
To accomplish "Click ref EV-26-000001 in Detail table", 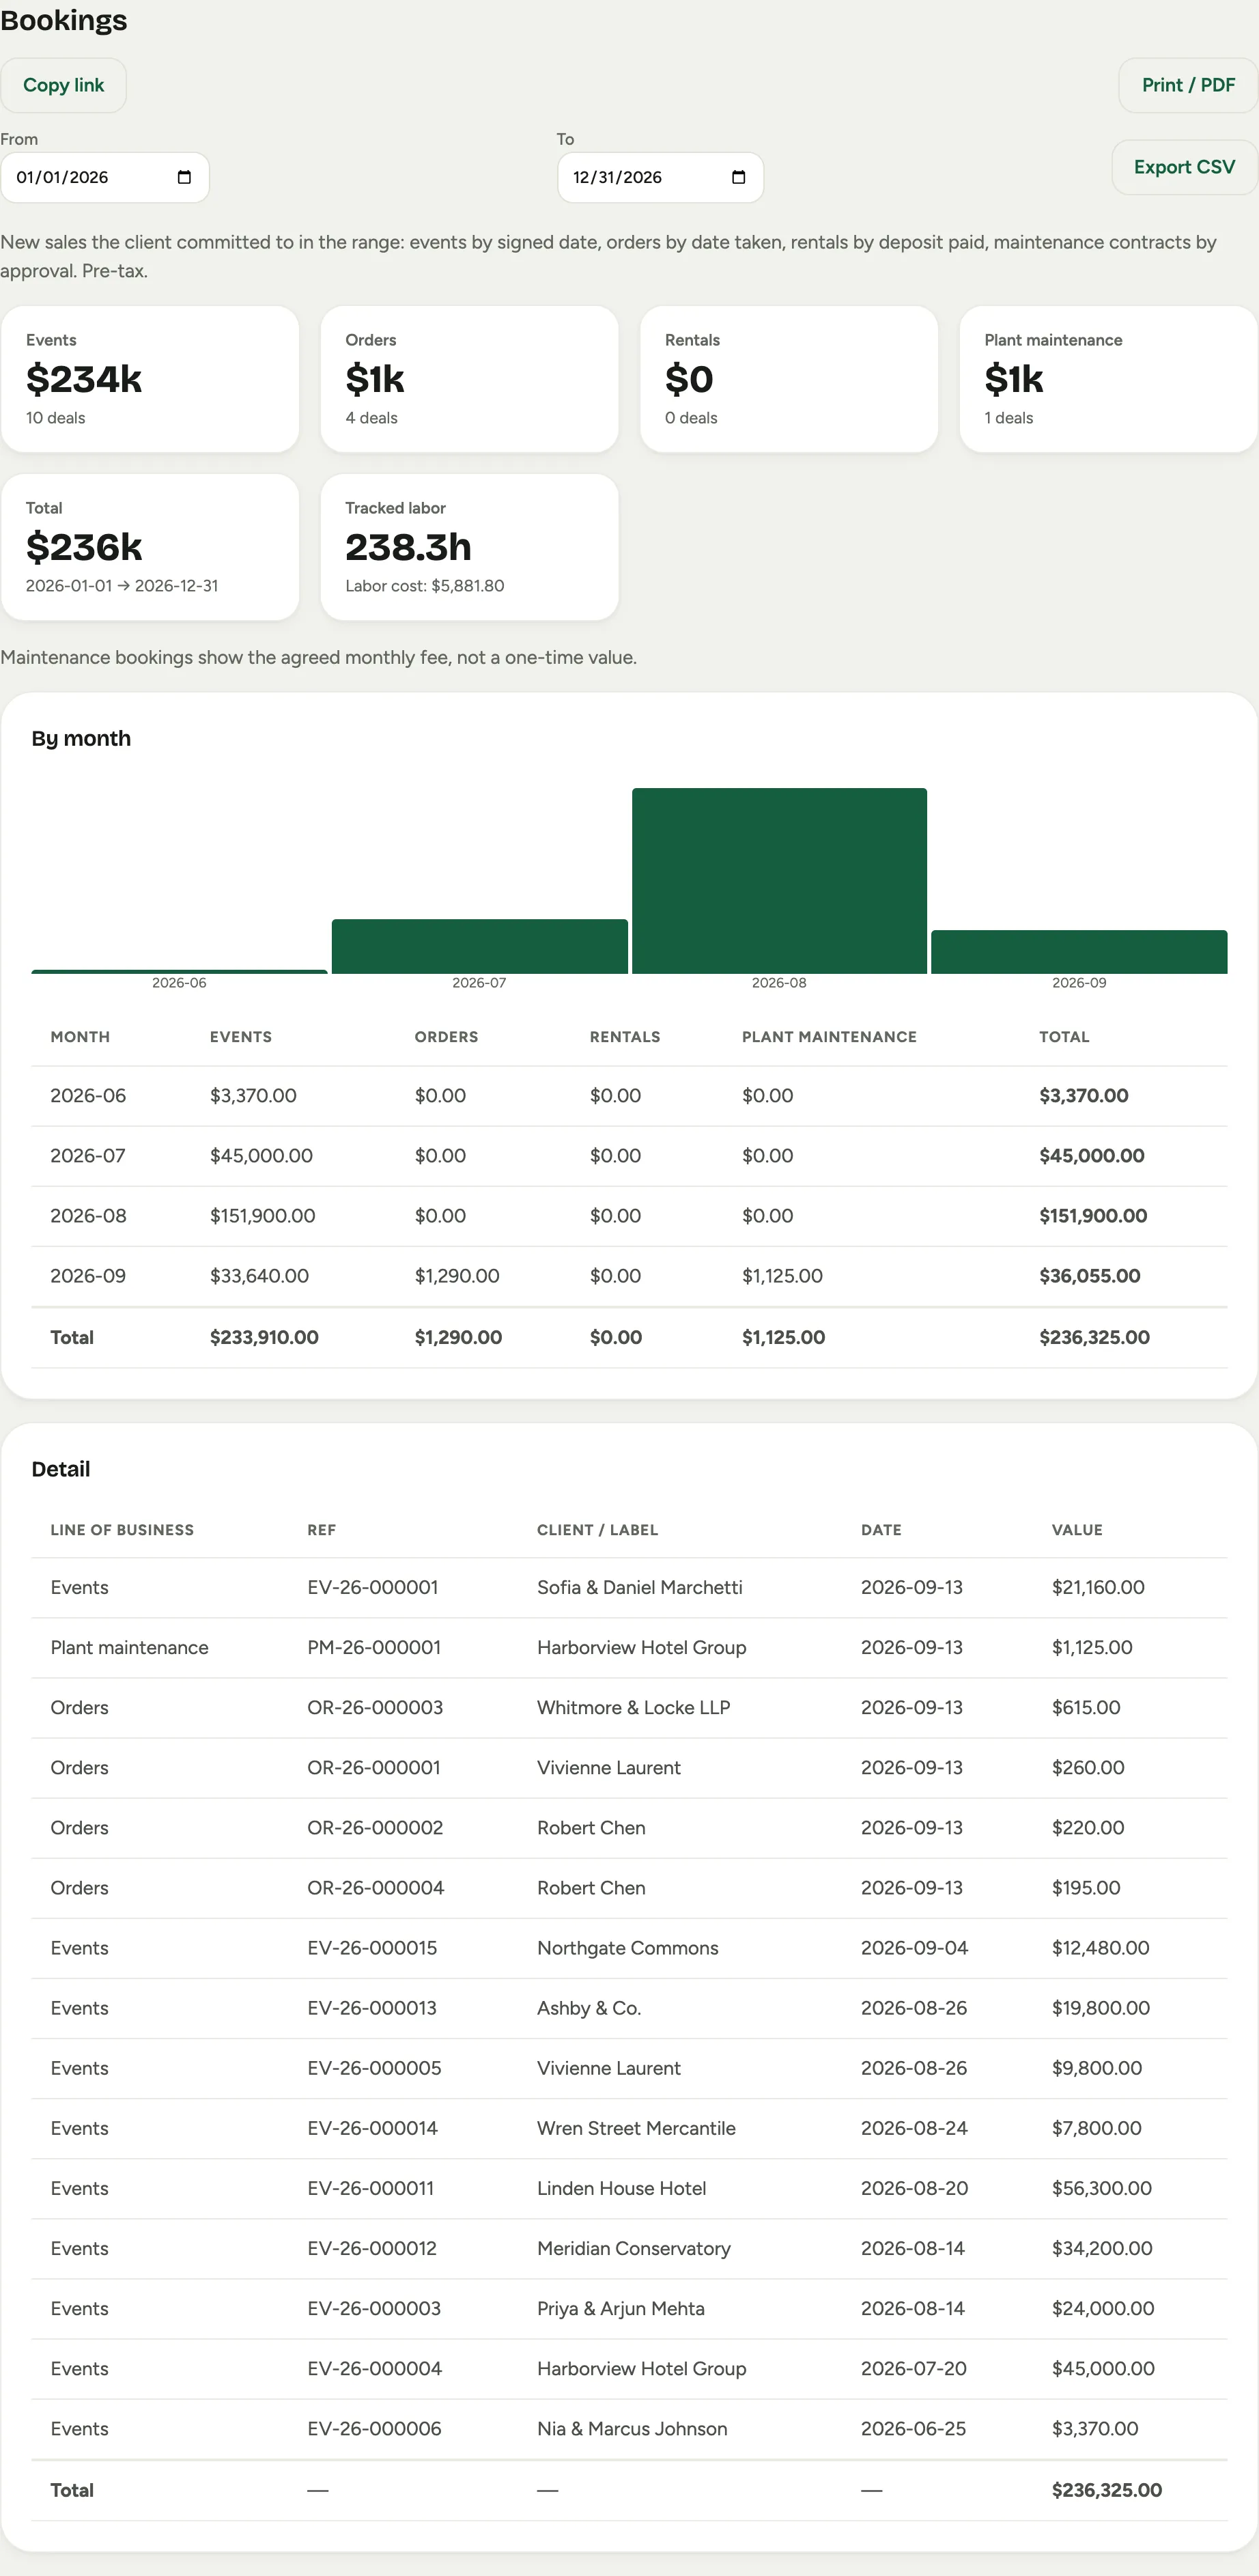I will [372, 1587].
